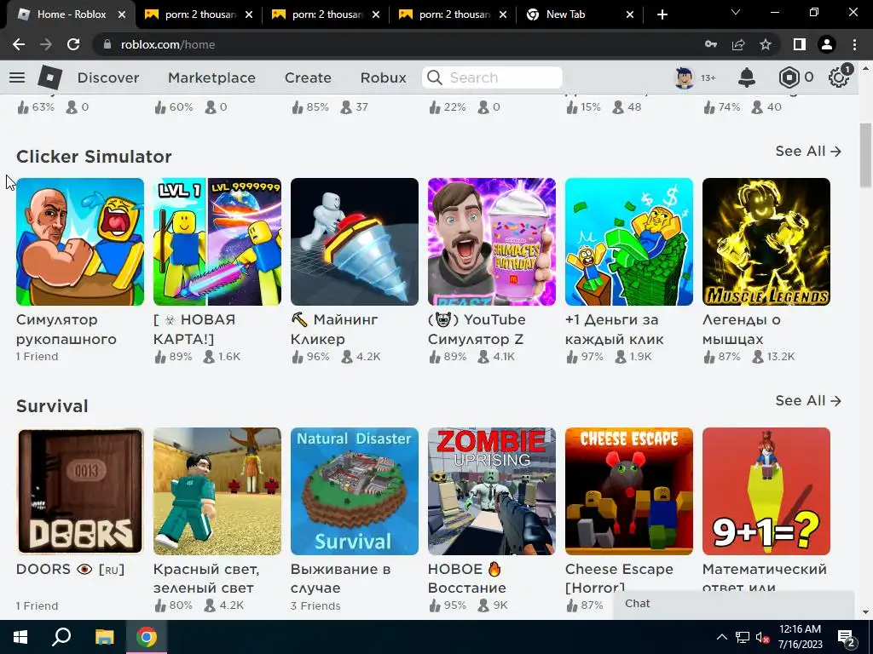Open a new browser tab
The image size is (873, 654).
(662, 14)
